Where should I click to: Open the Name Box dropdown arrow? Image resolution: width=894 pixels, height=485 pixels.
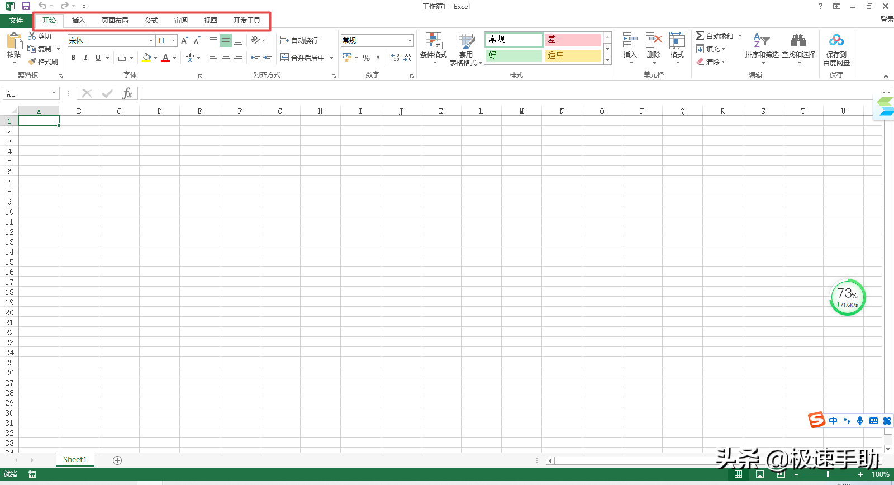pyautogui.click(x=54, y=93)
